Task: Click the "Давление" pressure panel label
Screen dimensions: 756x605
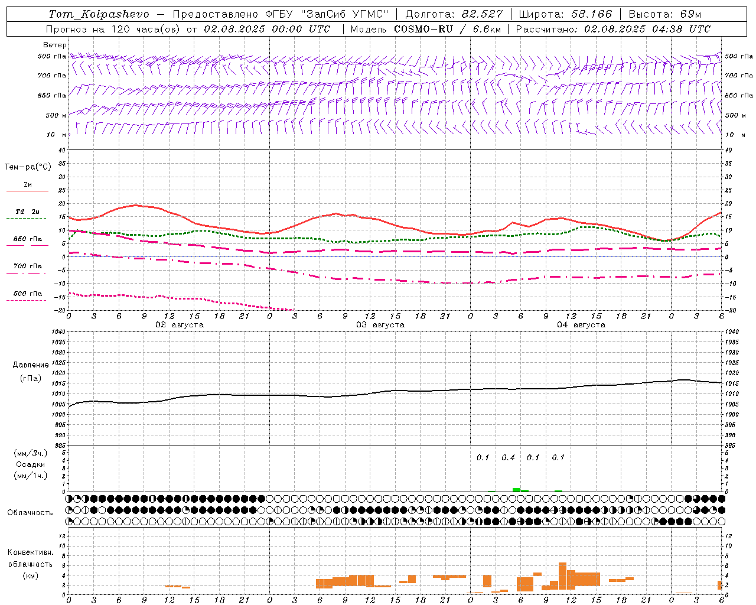Action: (x=31, y=365)
